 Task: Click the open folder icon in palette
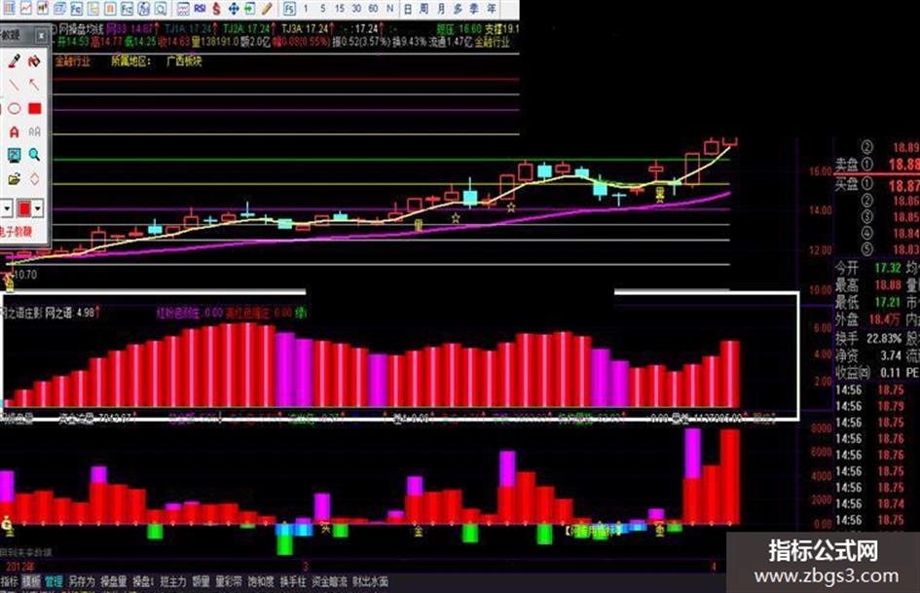point(14,178)
